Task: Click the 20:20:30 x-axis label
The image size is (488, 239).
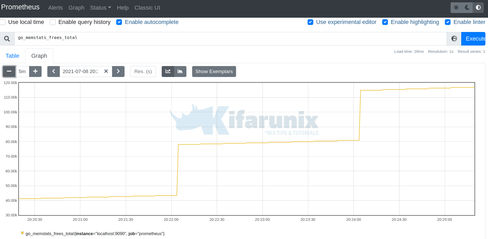Action: [x=35, y=219]
